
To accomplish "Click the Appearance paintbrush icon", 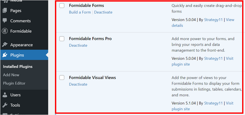I will (5, 45).
